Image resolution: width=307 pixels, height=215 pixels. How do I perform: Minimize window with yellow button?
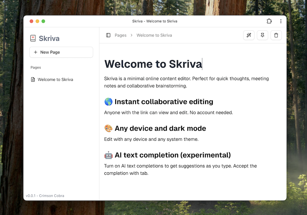pos(37,21)
